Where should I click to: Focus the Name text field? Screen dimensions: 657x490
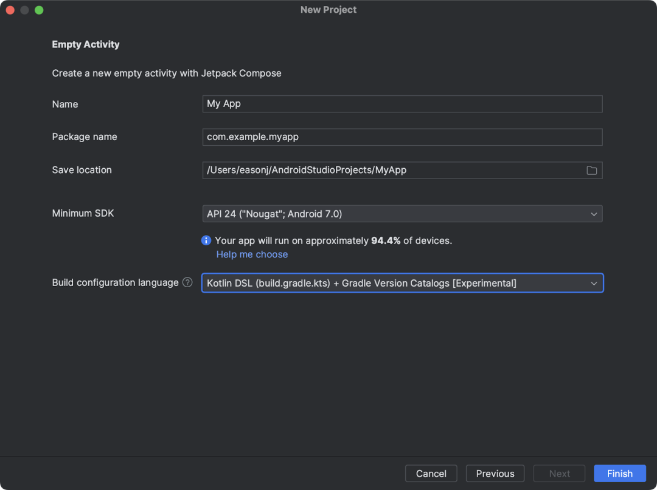401,104
